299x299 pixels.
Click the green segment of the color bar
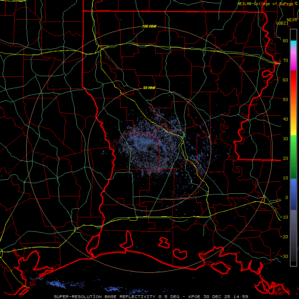(293, 157)
